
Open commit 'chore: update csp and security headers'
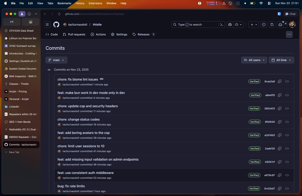pos(88,106)
